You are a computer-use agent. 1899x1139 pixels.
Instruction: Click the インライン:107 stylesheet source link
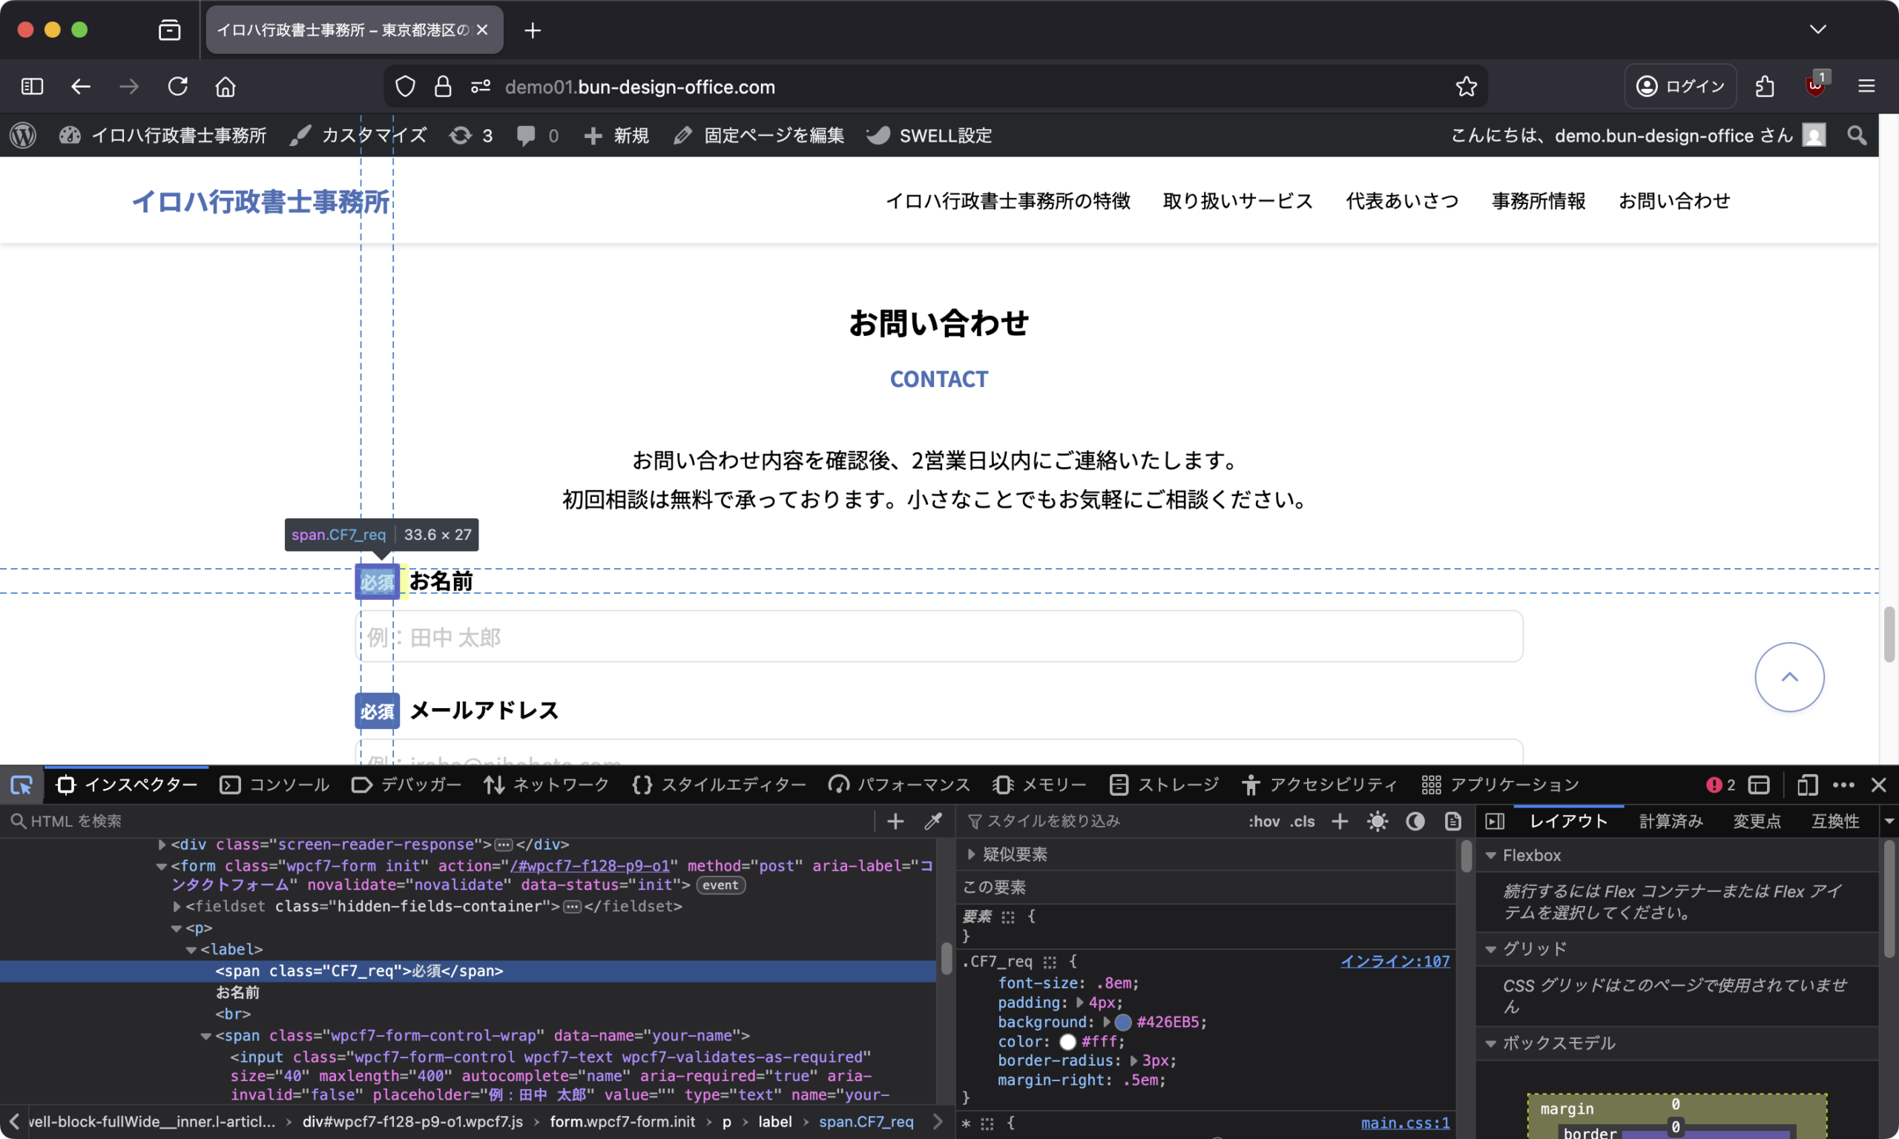tap(1395, 961)
